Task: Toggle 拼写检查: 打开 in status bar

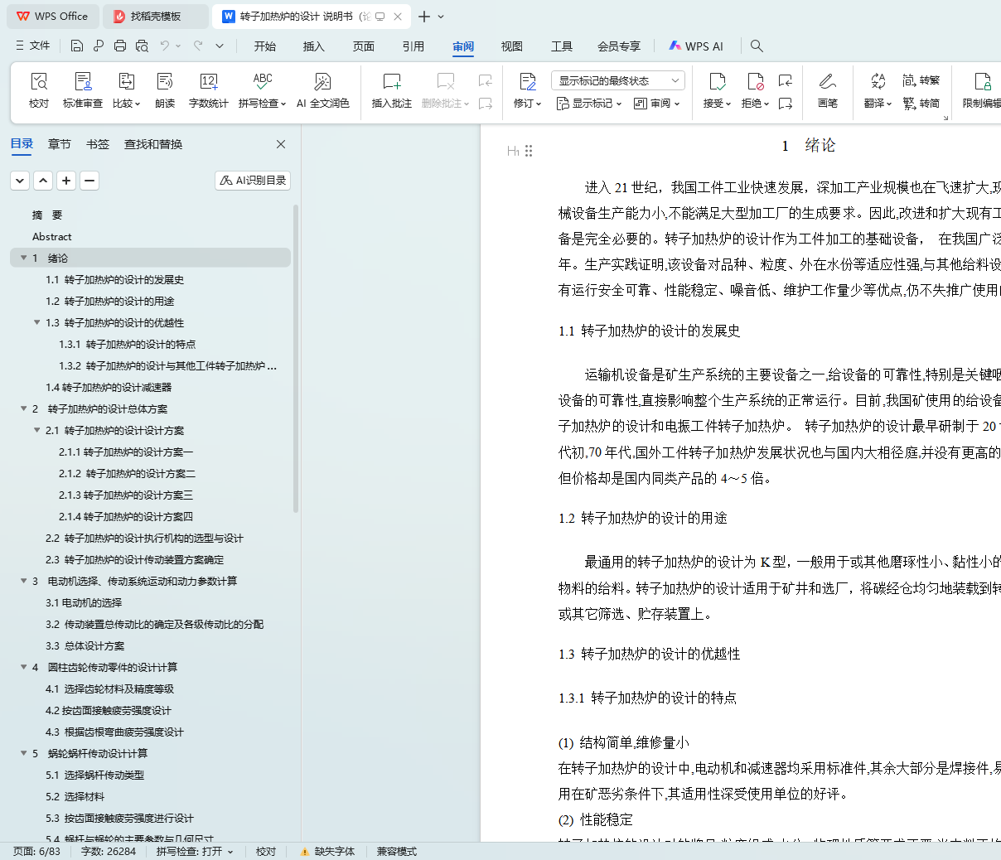Action: 194,852
